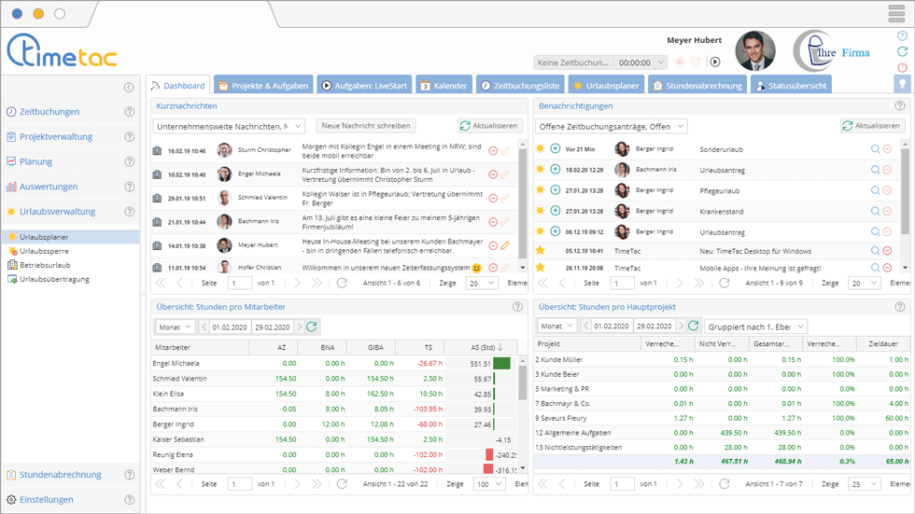Click the Seite page number field in Kurznachrichten
The height and width of the screenshot is (514, 915).
point(239,283)
